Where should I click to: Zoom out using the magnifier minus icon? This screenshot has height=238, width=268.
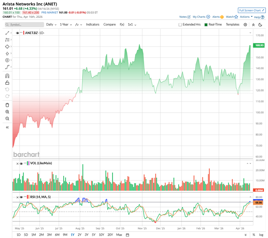(x=7, y=119)
